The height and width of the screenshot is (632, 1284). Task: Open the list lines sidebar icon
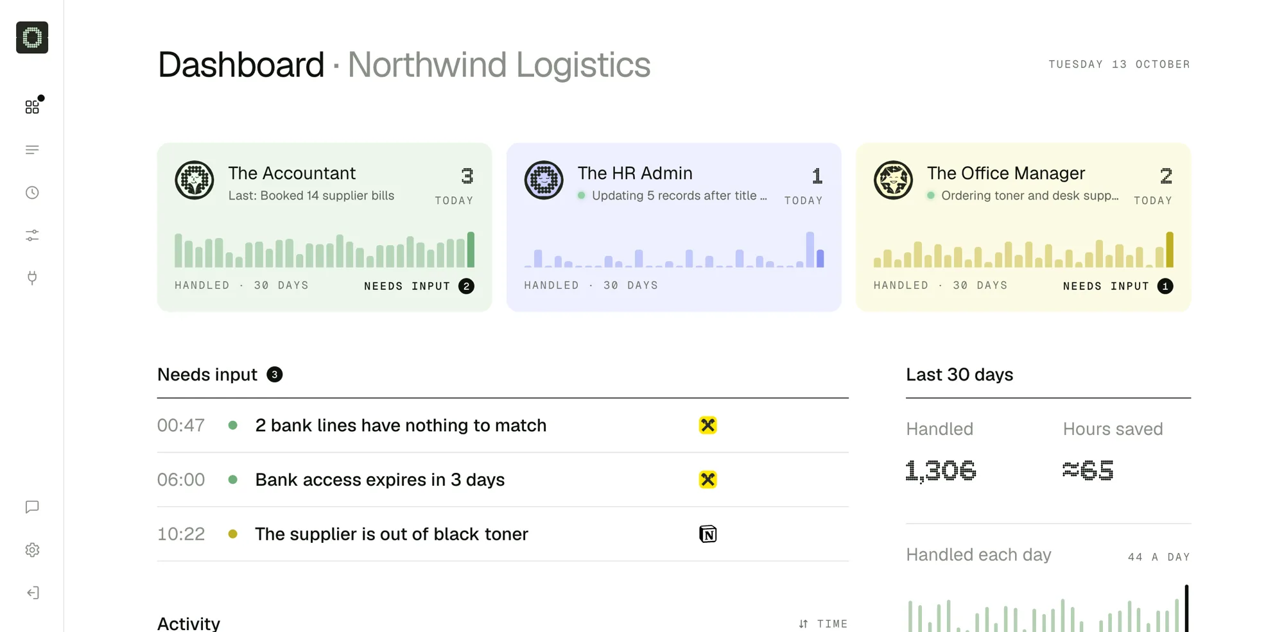[x=32, y=149]
